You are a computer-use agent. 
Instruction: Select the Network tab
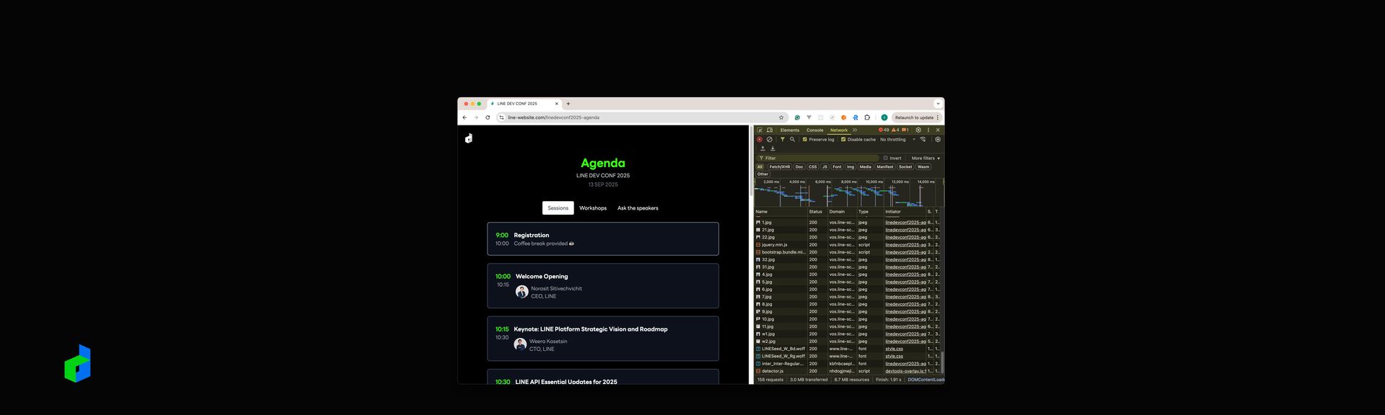tap(839, 130)
